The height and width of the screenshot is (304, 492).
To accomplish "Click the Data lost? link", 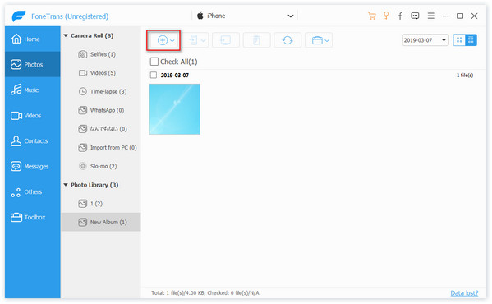I will [x=464, y=292].
